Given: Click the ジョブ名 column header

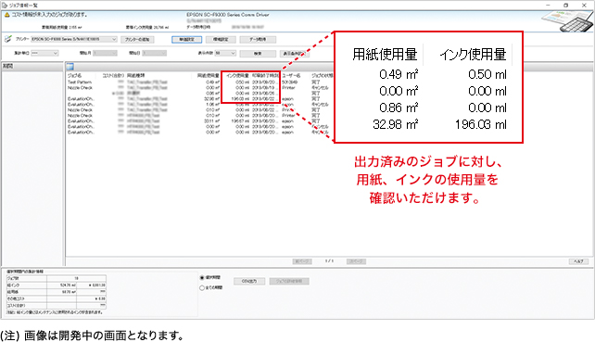Looking at the screenshot, I should tap(74, 75).
